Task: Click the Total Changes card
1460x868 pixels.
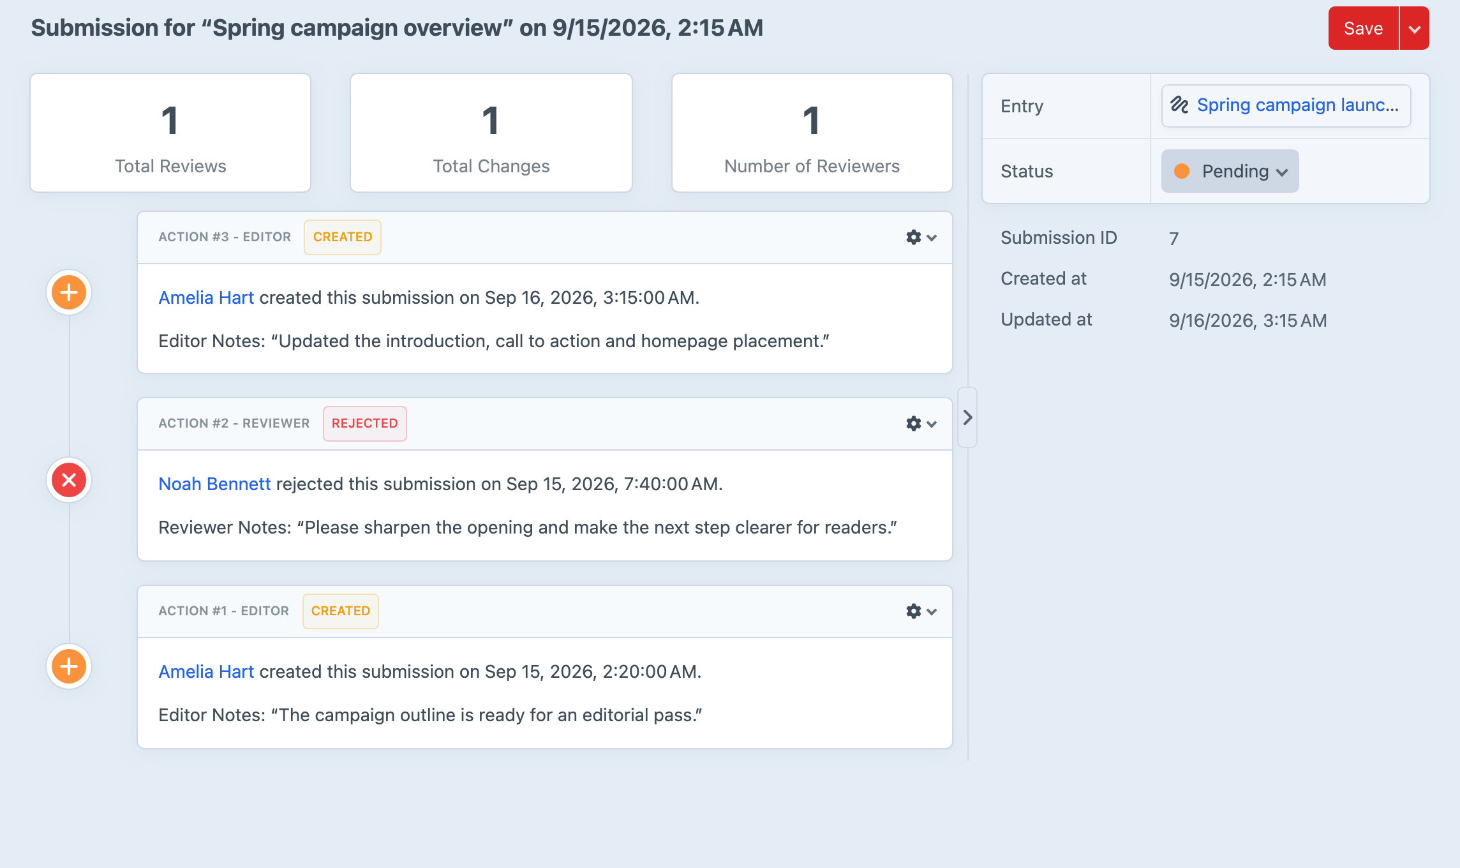Action: pyautogui.click(x=491, y=133)
